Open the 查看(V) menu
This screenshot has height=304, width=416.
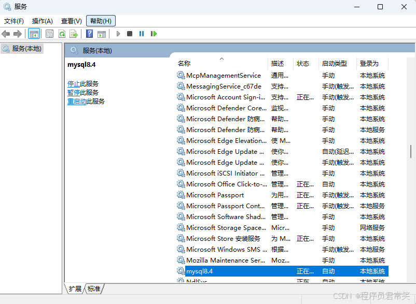[72, 21]
